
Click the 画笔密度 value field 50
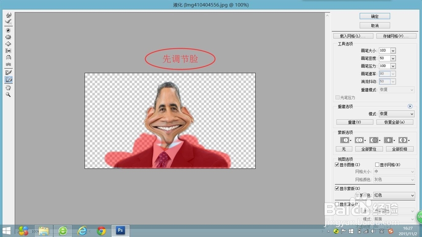(x=384, y=58)
